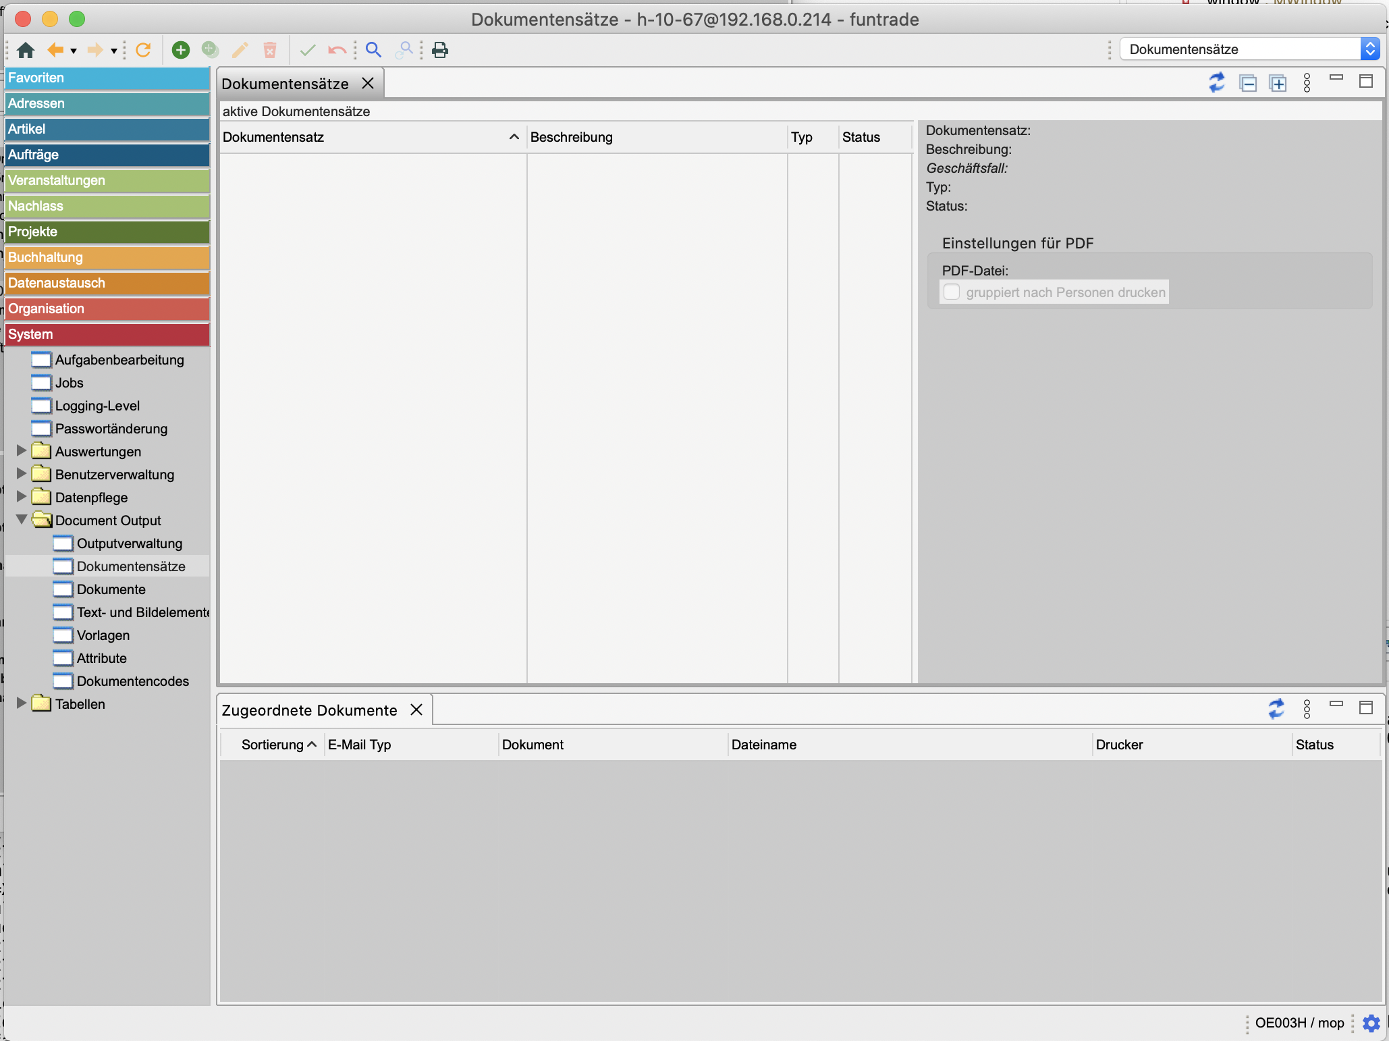Select the Zugeordnete Dokumente tab
Viewport: 1389px width, 1041px height.
pos(310,710)
